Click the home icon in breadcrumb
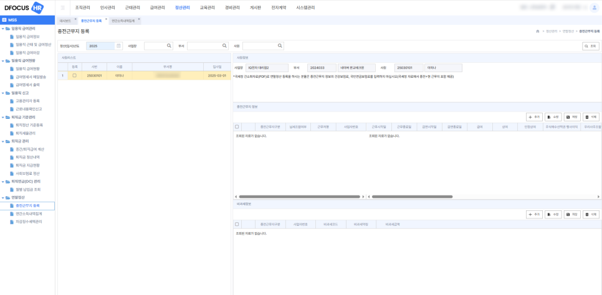Screen dimensions: 602x295 538,31
